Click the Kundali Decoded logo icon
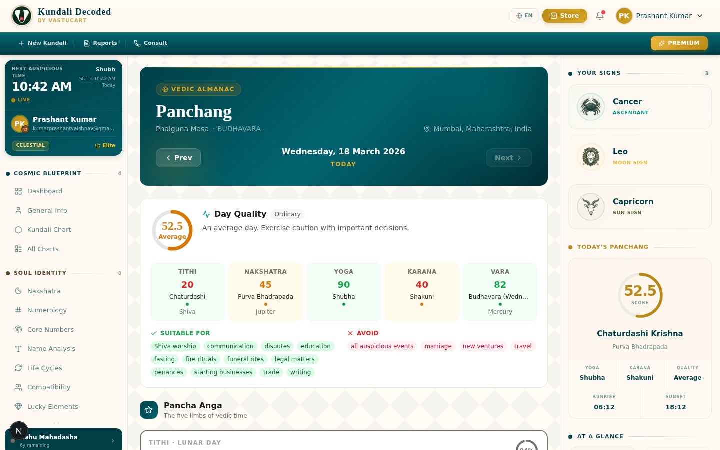This screenshot has width=720, height=450. [x=22, y=16]
